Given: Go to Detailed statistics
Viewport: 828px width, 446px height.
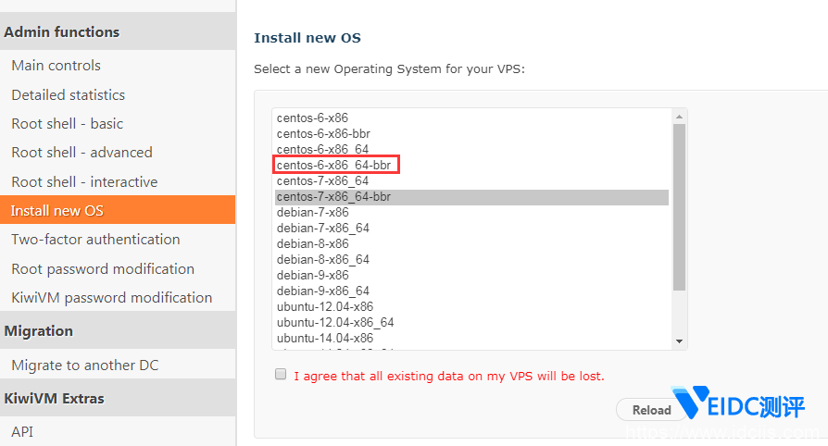Looking at the screenshot, I should pyautogui.click(x=68, y=94).
